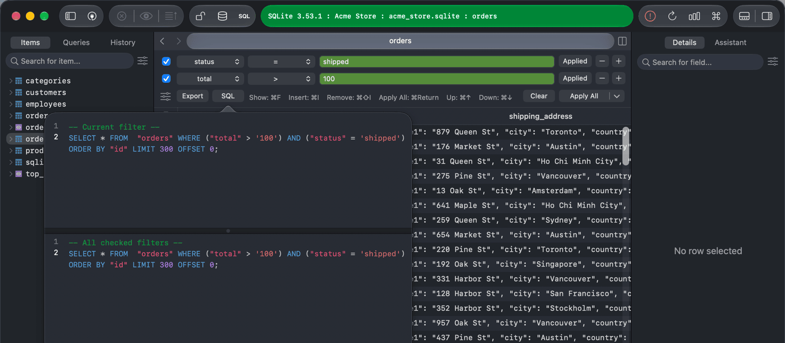Open the greater-than operator dropdown

281,79
